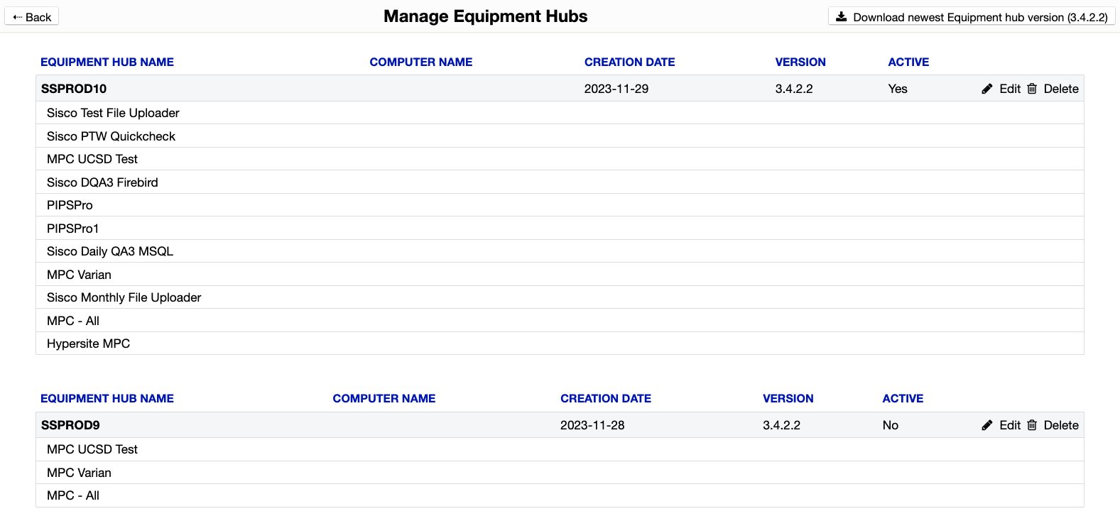Click the second table's Version header
The width and height of the screenshot is (1120, 516).
point(788,399)
